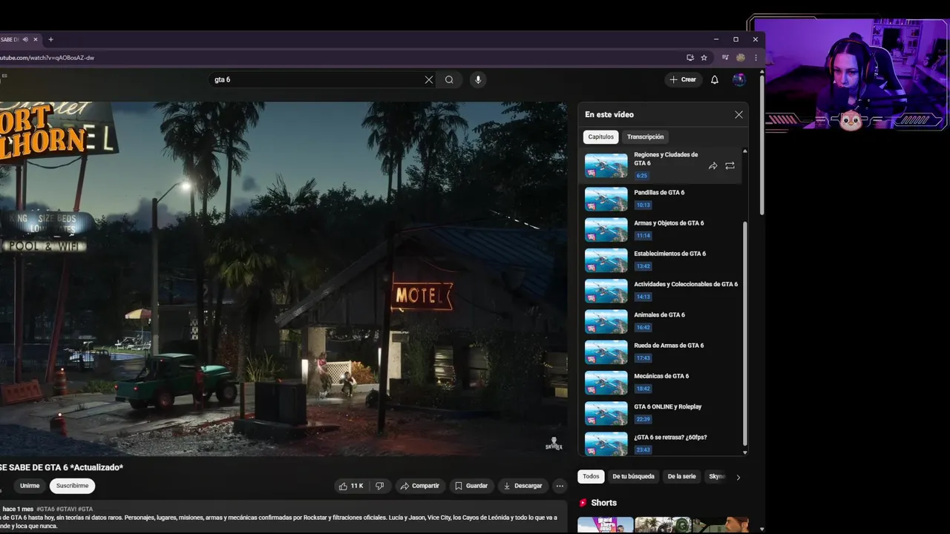Mute the tab via the speaker icon
Screen dimensions: 950x534
pos(25,39)
